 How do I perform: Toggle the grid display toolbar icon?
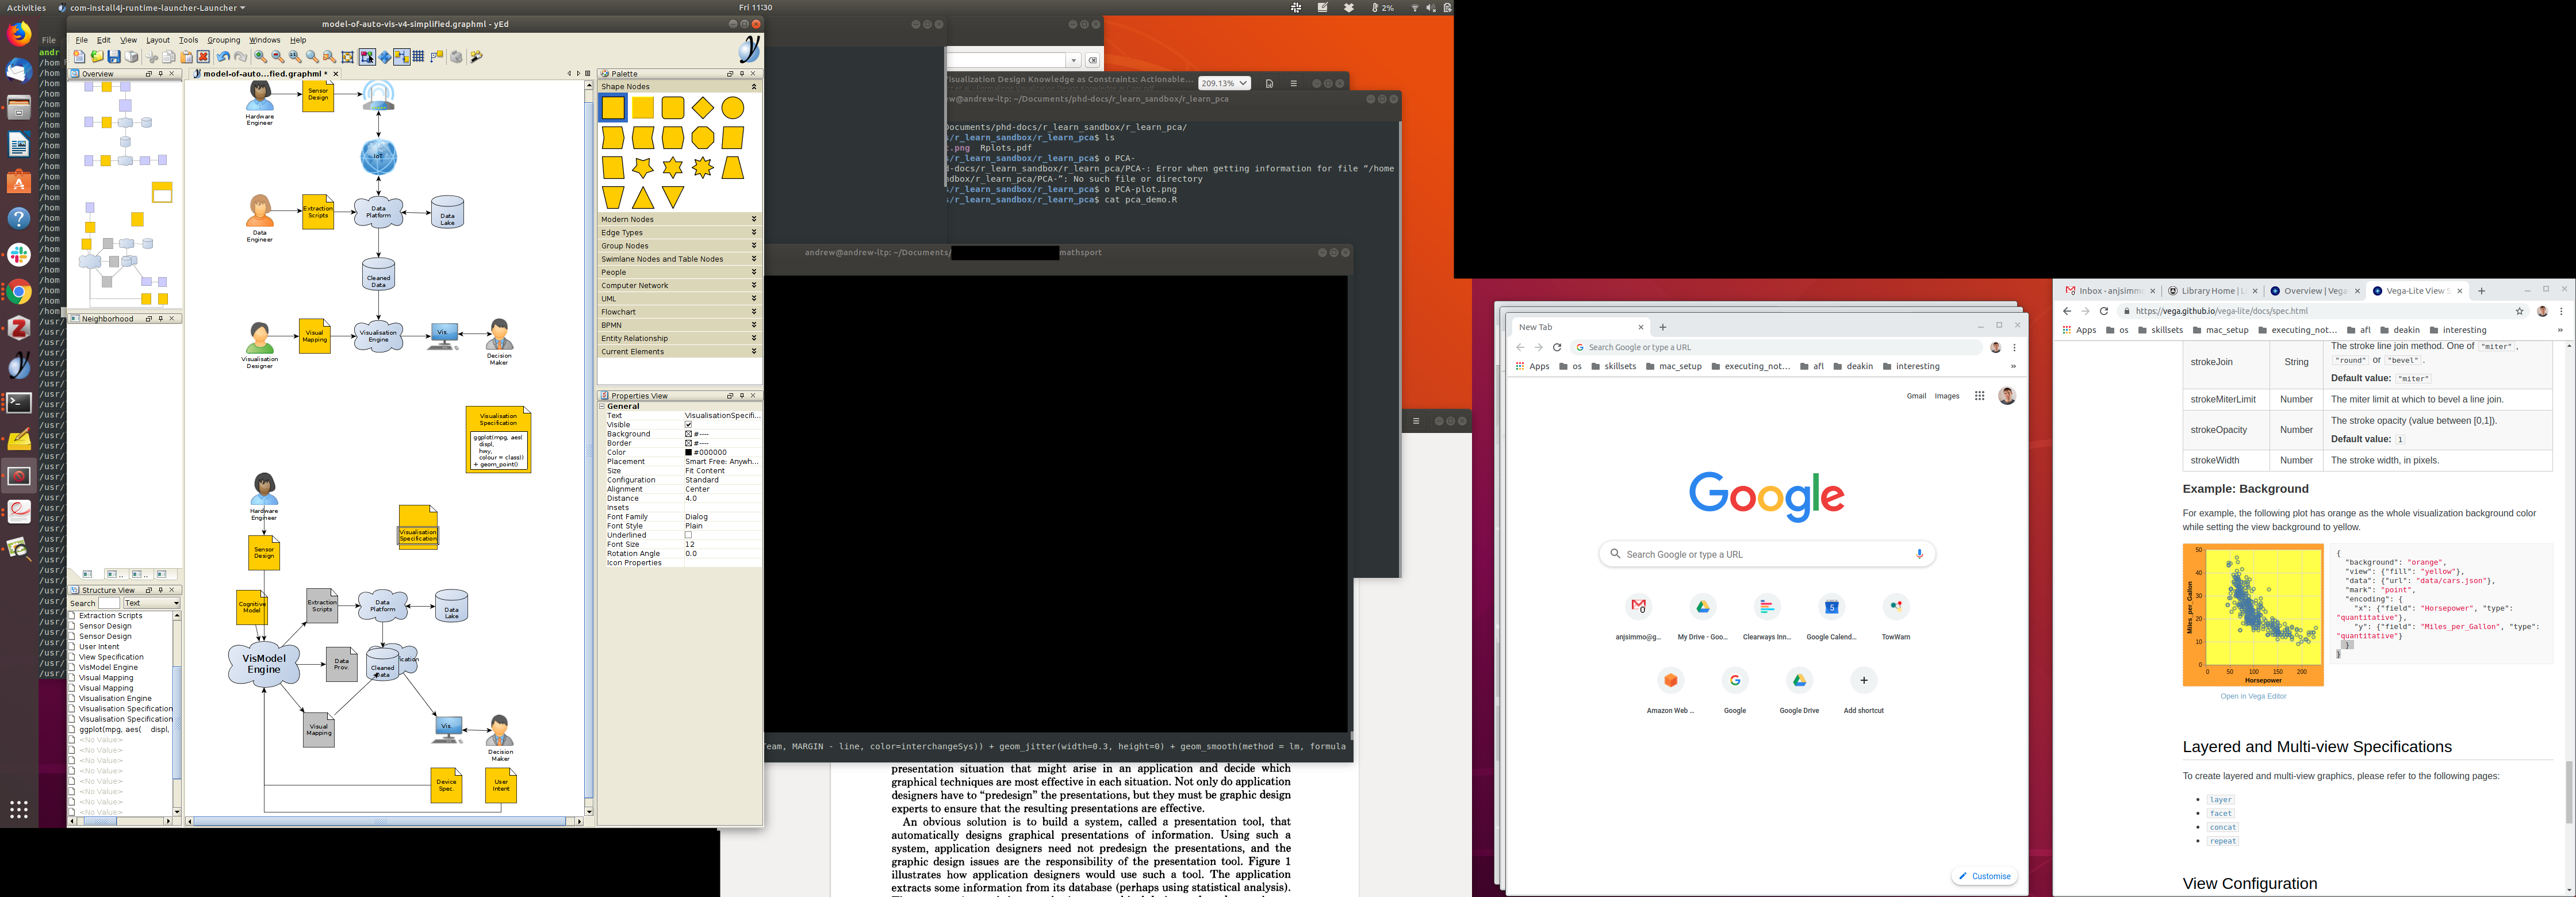point(418,57)
